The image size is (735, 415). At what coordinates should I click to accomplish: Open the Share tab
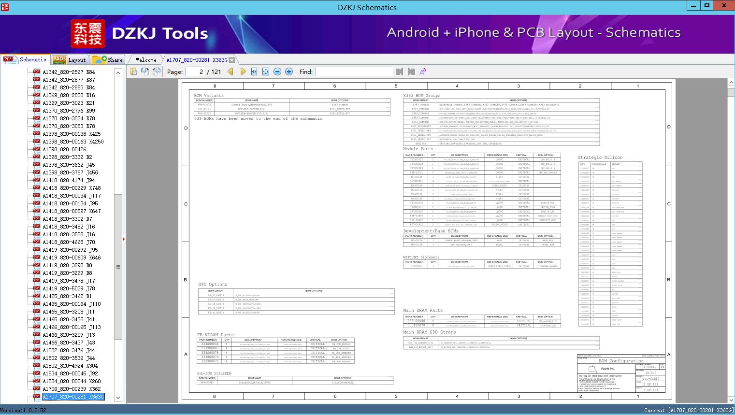(x=107, y=60)
